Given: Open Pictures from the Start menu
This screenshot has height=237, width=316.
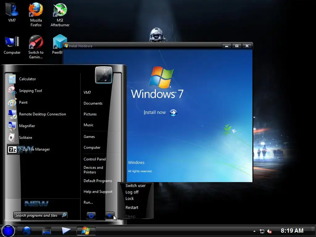Looking at the screenshot, I should point(90,114).
